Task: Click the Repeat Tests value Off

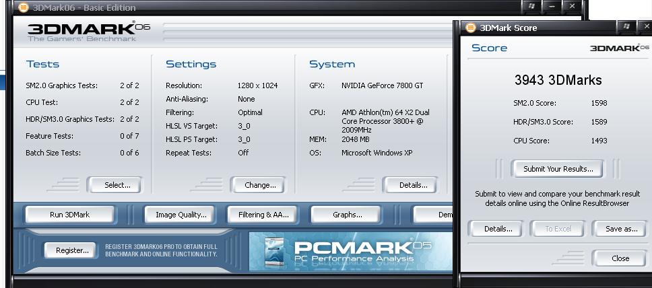Action: pos(243,153)
